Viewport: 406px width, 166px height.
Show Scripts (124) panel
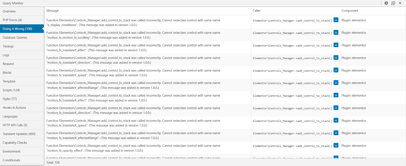pos(11,90)
